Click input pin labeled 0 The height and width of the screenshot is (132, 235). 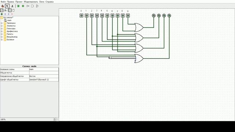tap(82, 15)
